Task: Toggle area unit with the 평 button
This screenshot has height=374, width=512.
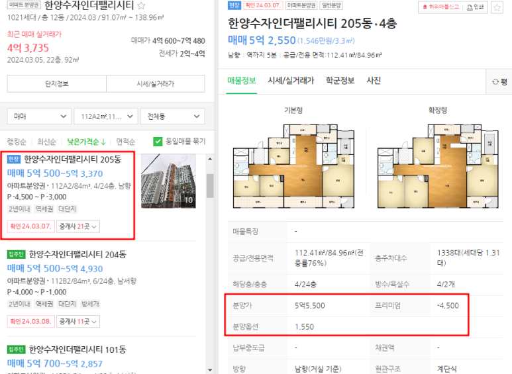Action: (x=499, y=81)
